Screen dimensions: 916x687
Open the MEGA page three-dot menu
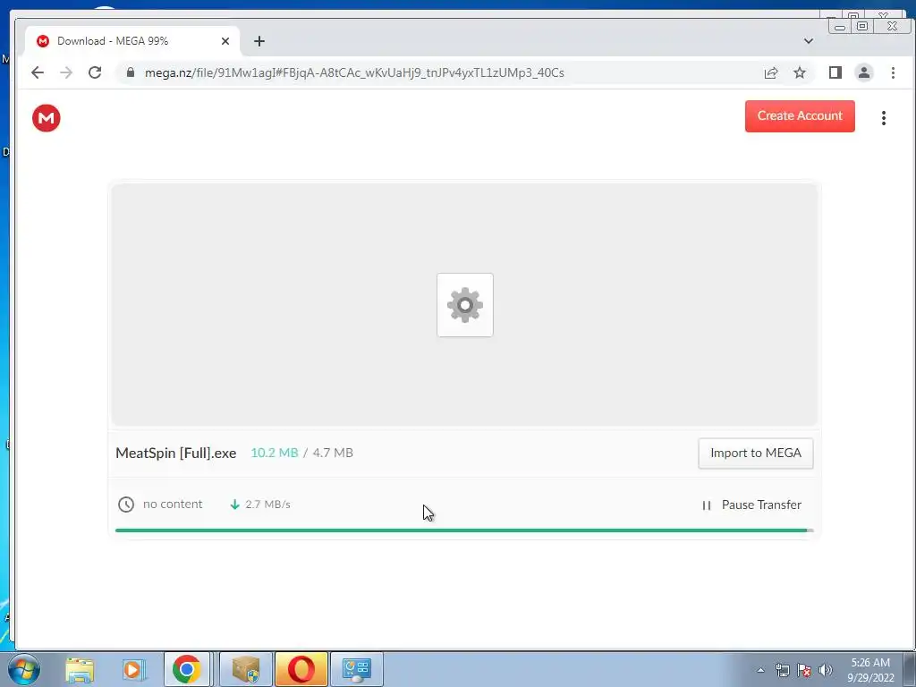(x=884, y=118)
